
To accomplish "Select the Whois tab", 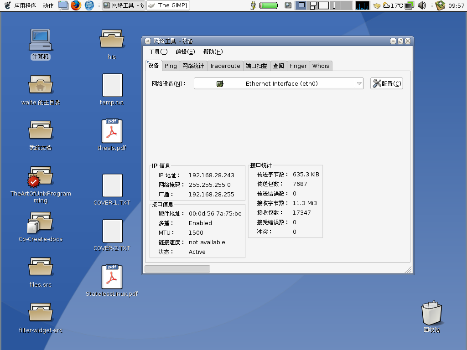I will click(x=321, y=66).
